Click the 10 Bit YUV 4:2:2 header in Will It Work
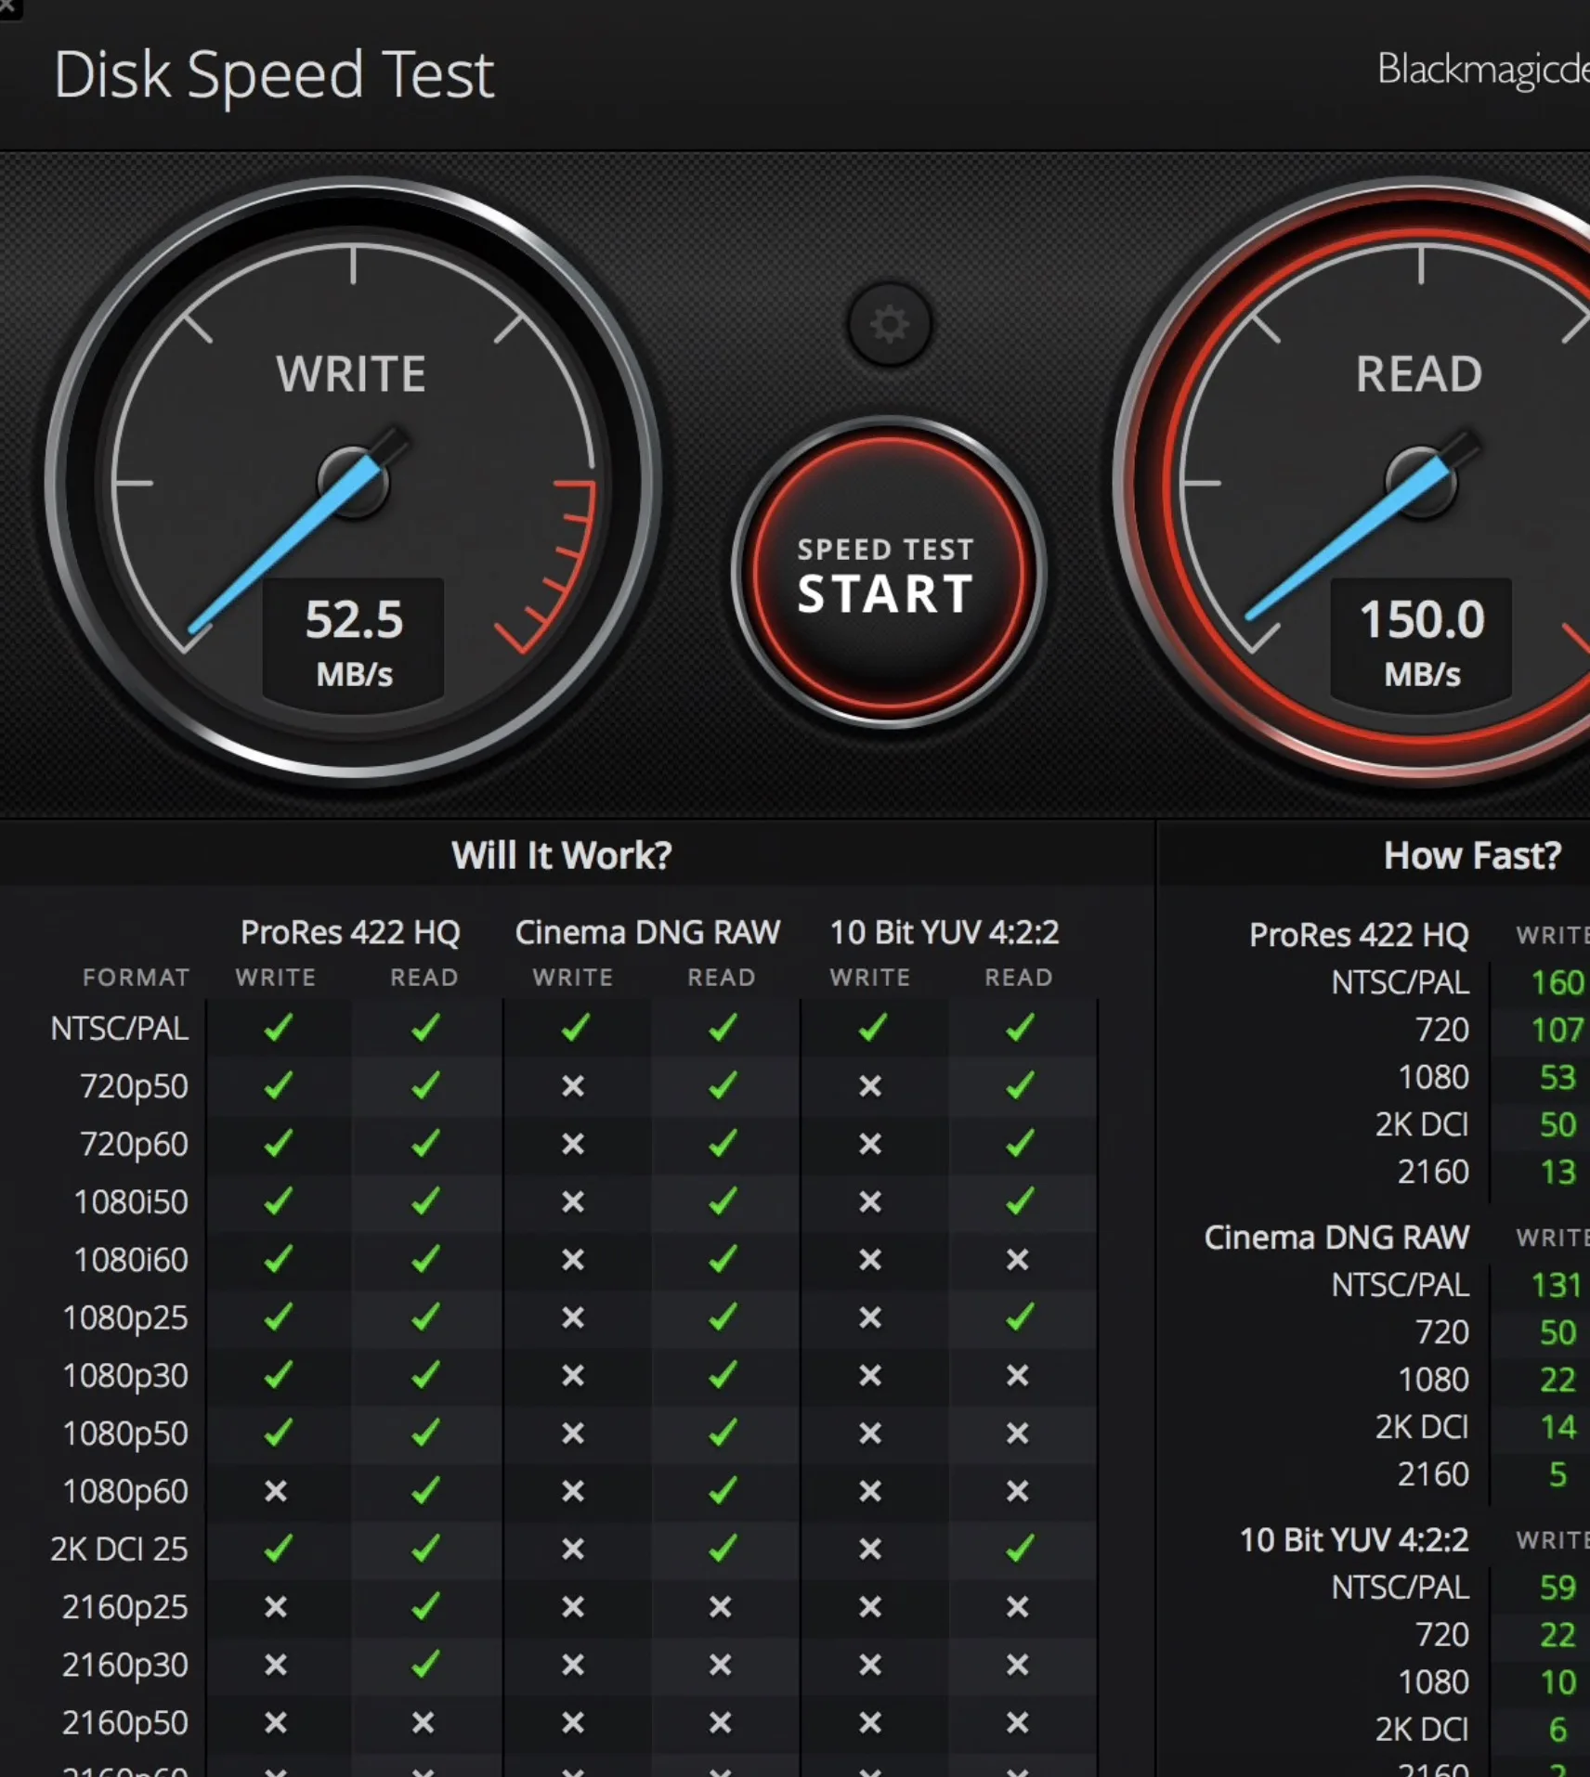The height and width of the screenshot is (1777, 1590). [x=945, y=932]
